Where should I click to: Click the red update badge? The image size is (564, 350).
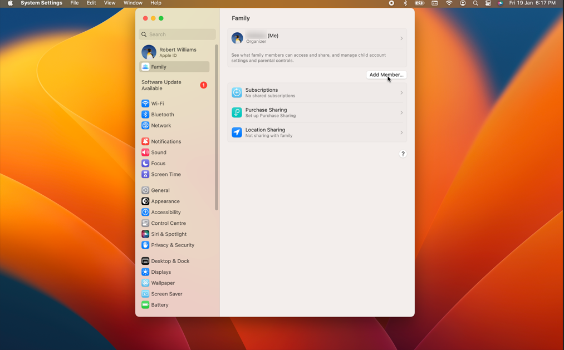pos(204,85)
